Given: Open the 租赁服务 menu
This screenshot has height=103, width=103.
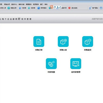Looking at the screenshot, I should (x=36, y=4).
